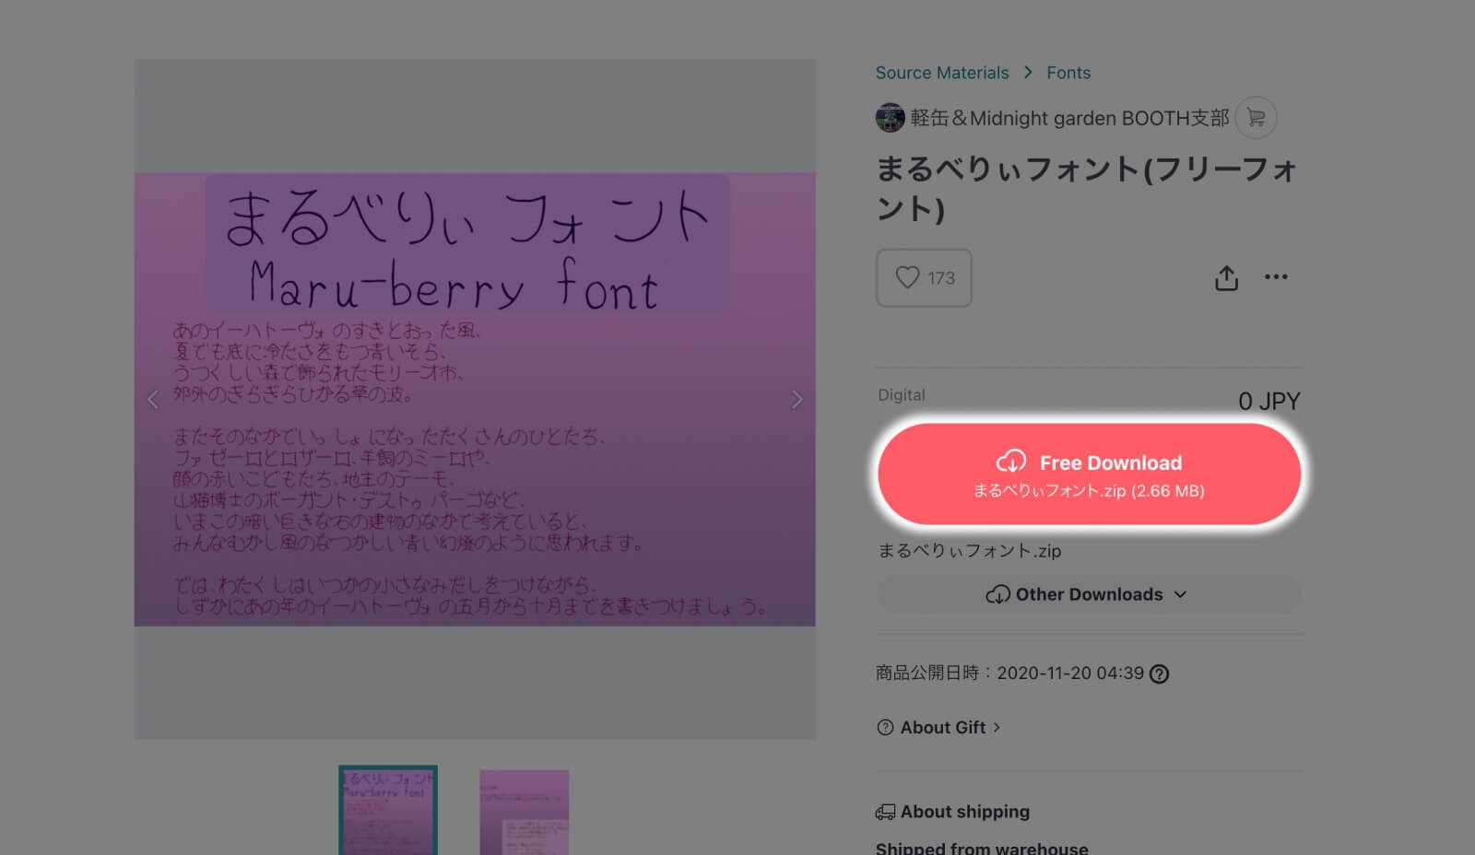Click the question mark icon next to About Gift
This screenshot has height=855, width=1475.
[x=885, y=727]
